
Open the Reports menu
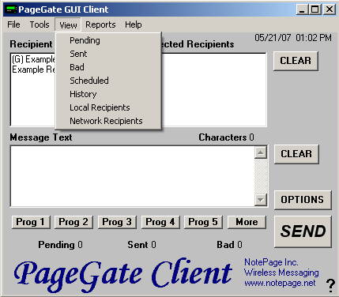[100, 24]
